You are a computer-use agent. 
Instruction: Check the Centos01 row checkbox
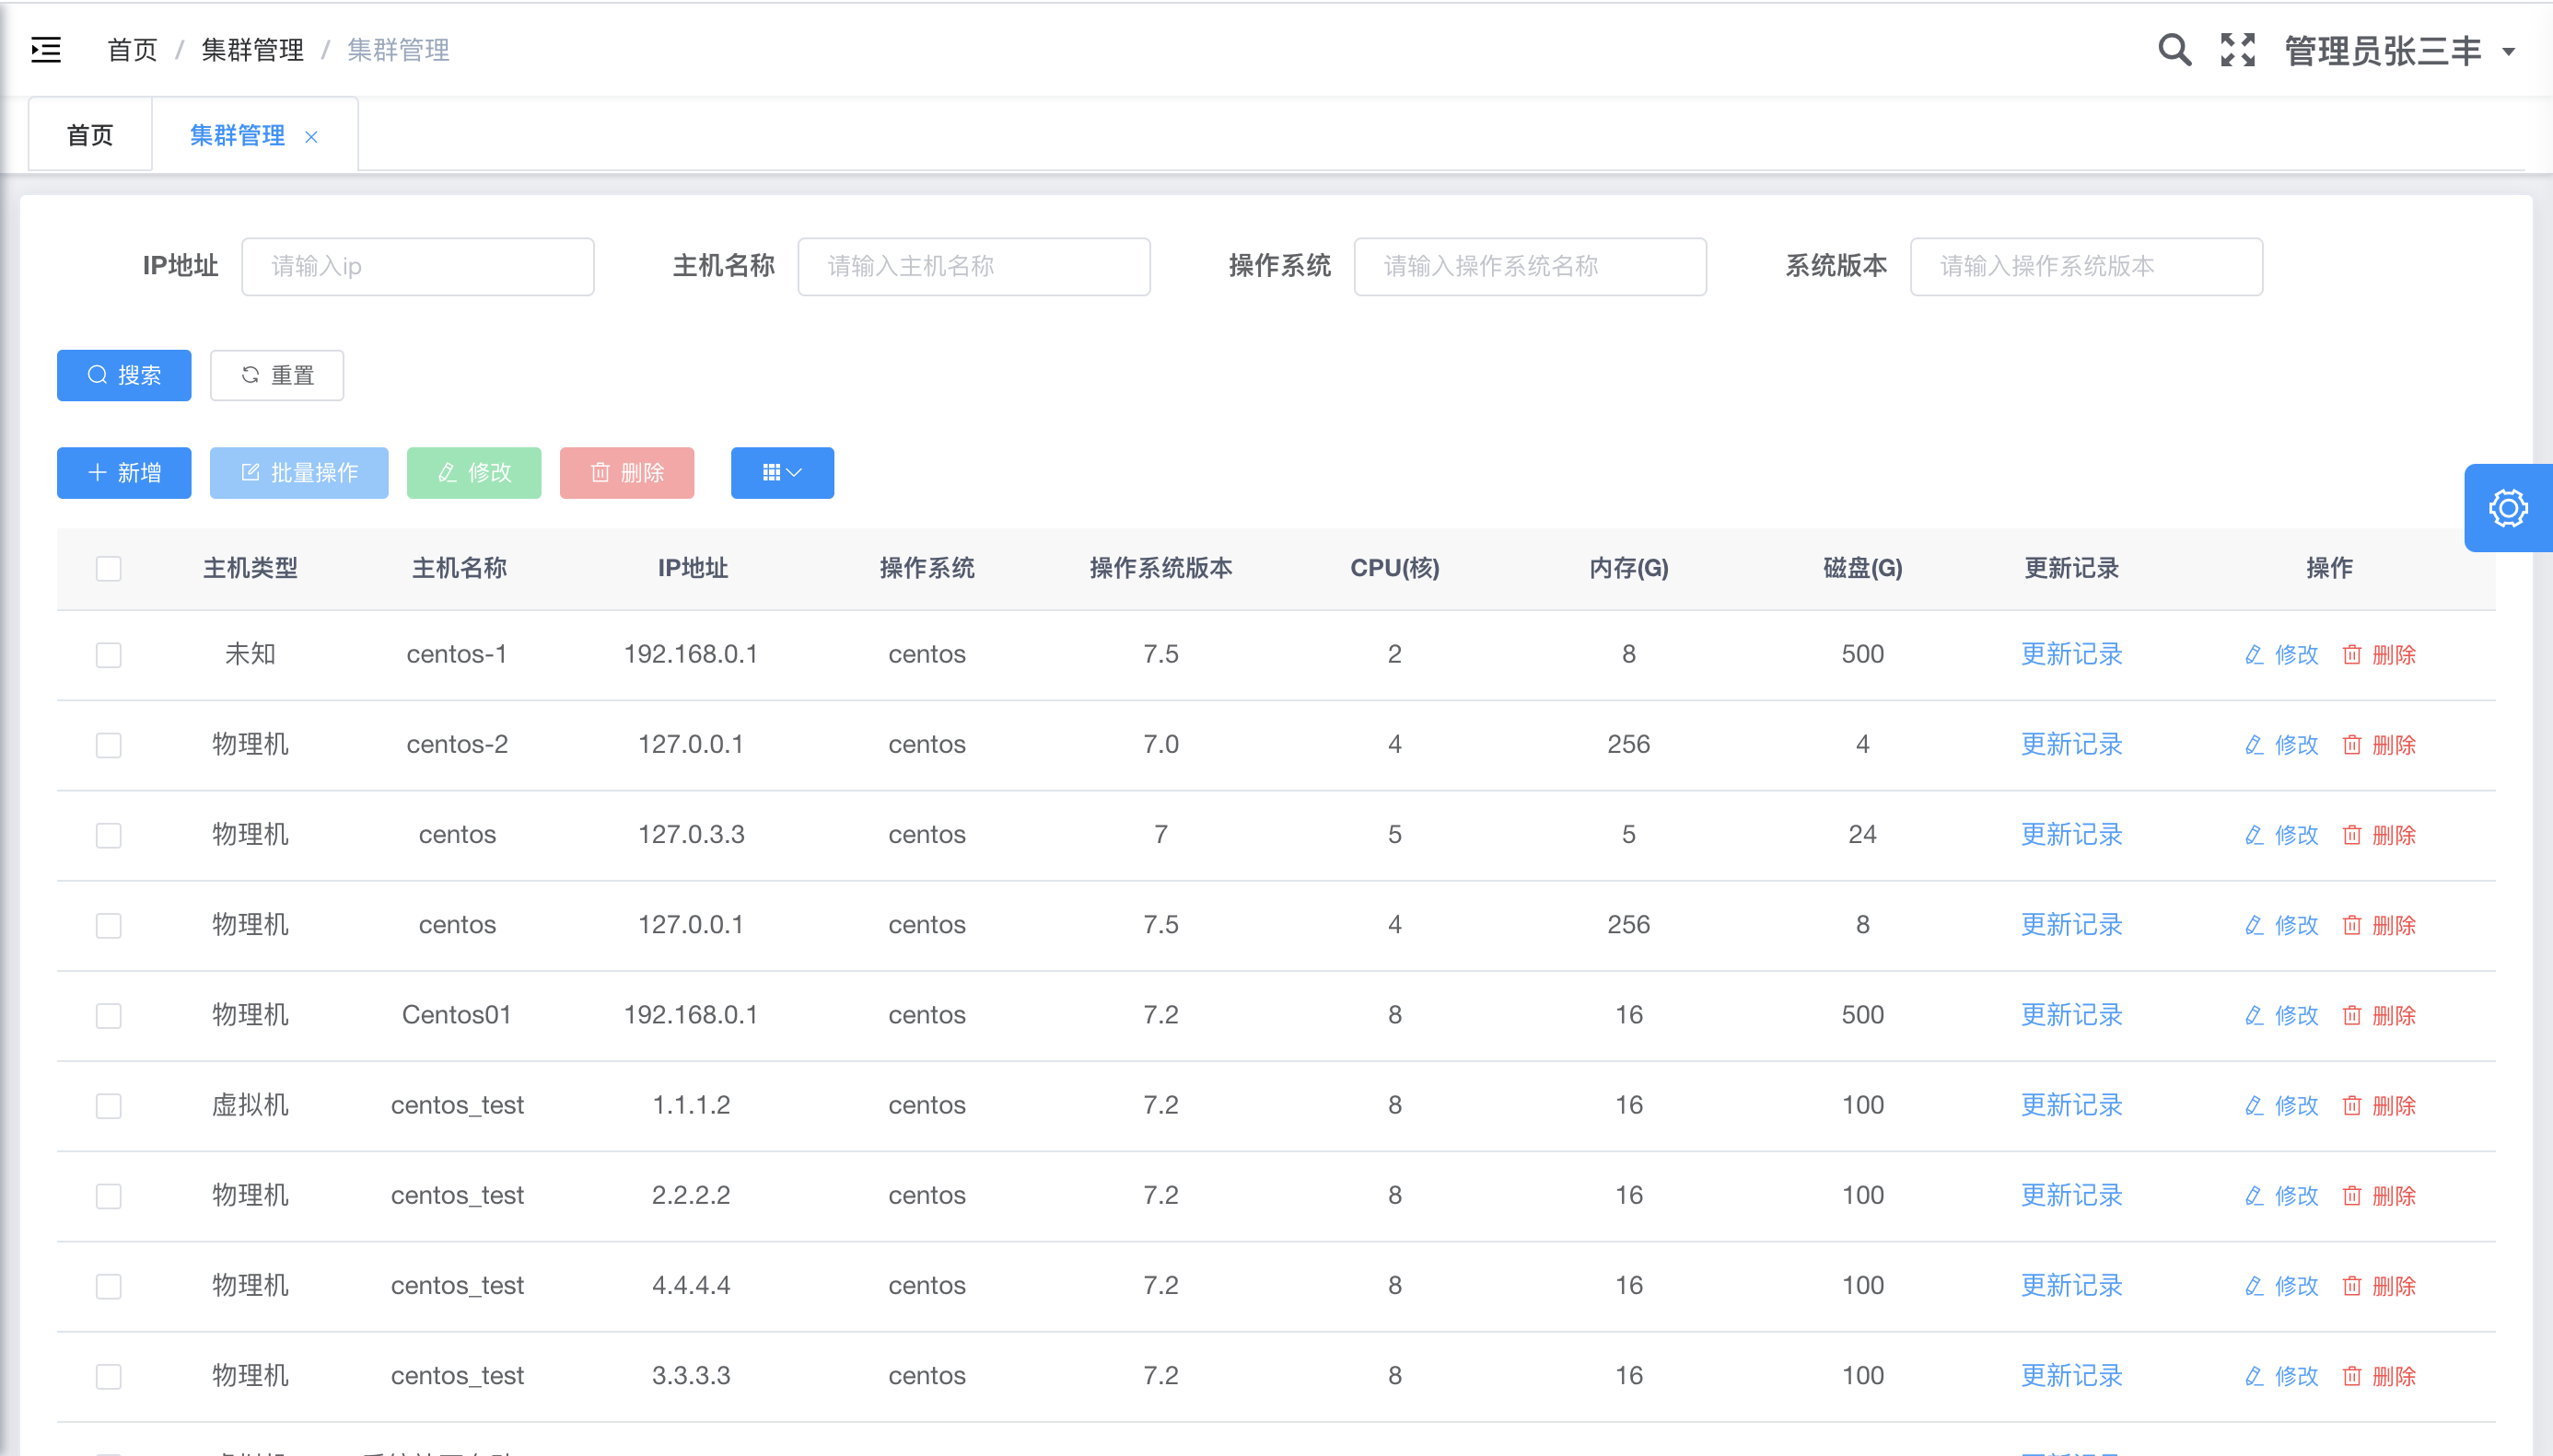click(x=108, y=1016)
